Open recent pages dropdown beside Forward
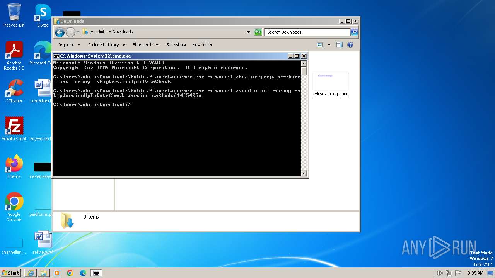The height and width of the screenshot is (278, 495). tap(78, 32)
